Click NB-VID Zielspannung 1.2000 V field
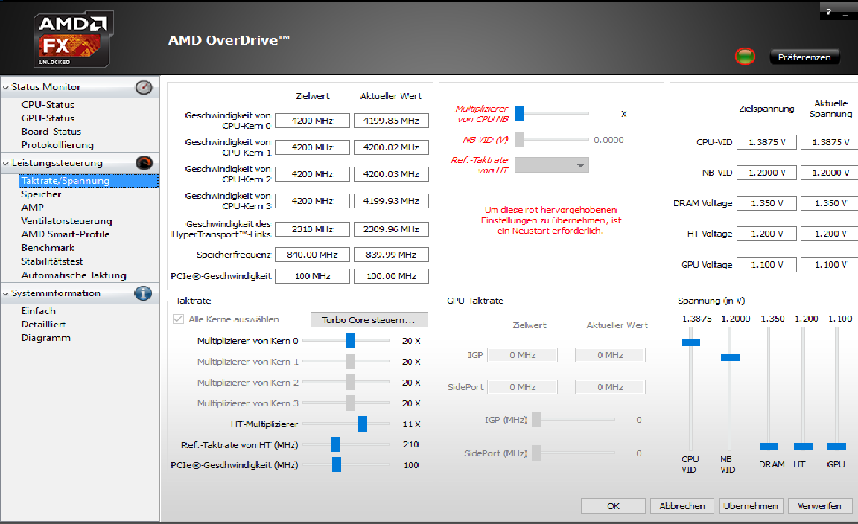 click(x=767, y=173)
